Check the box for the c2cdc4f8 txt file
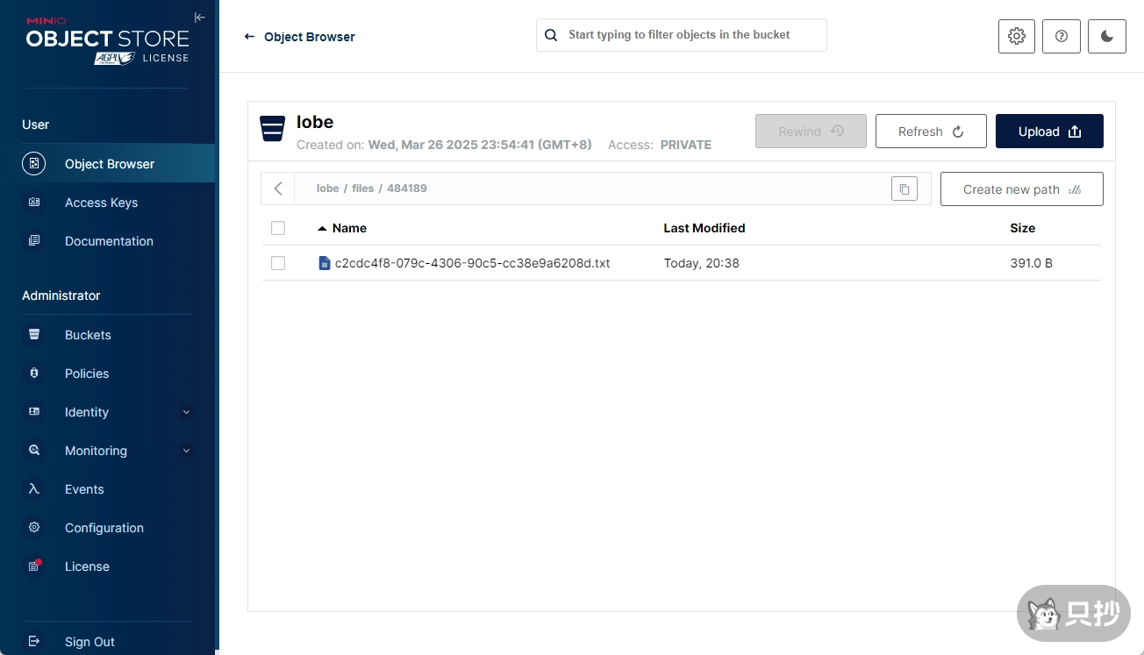This screenshot has width=1144, height=655. pos(278,263)
